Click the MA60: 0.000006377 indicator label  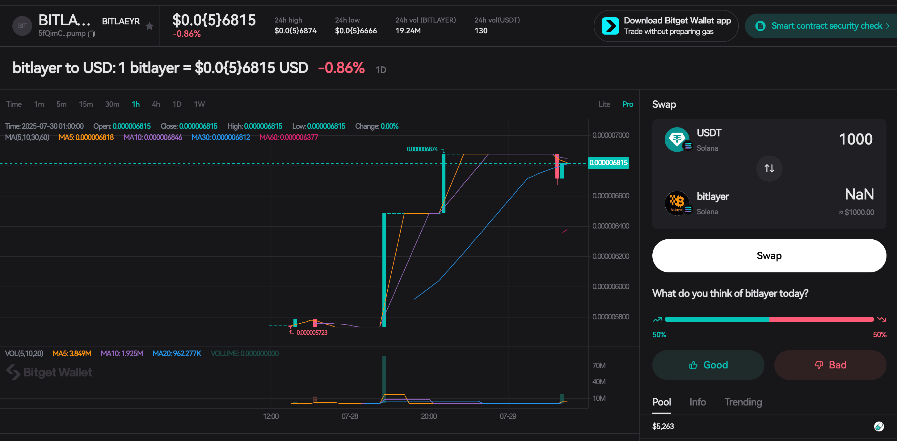[x=288, y=137]
